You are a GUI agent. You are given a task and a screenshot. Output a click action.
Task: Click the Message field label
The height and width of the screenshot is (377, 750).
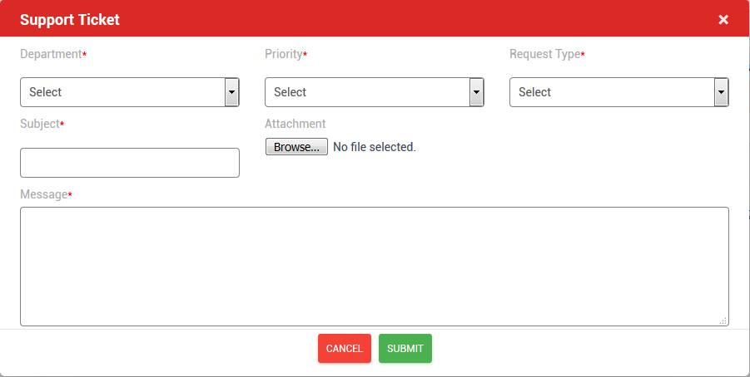click(43, 194)
